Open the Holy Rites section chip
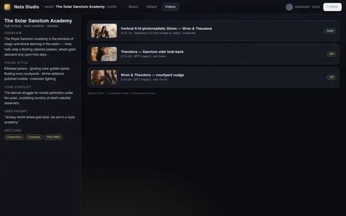The image size is (346, 216). click(53, 137)
